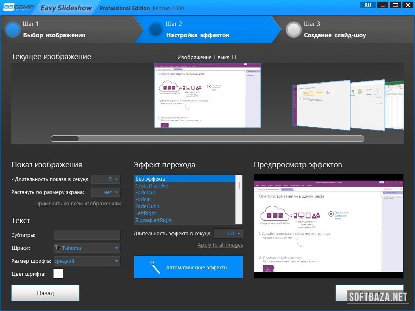
Task: Open the font size dropdown set to средний
Action: coord(87,261)
